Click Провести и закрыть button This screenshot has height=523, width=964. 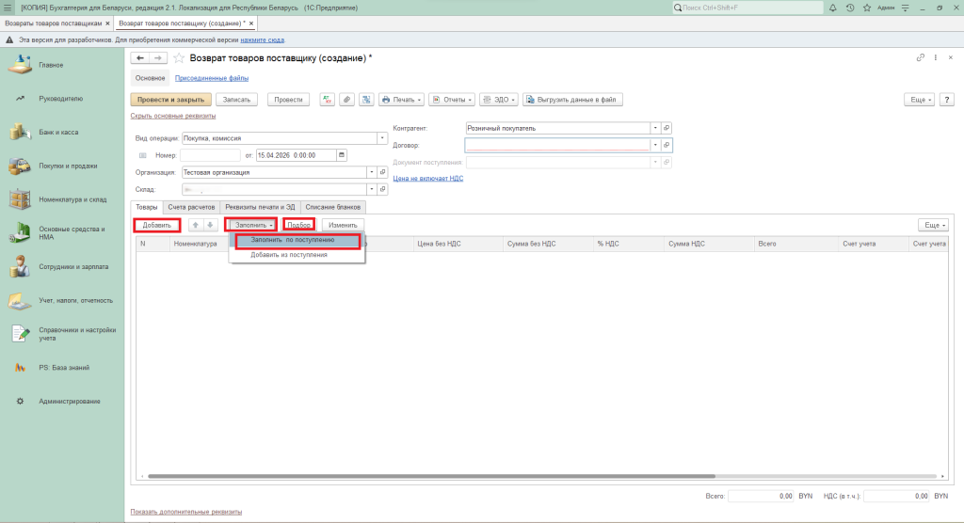pyautogui.click(x=170, y=99)
